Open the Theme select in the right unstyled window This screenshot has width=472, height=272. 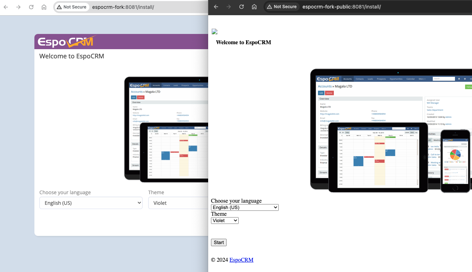click(225, 221)
